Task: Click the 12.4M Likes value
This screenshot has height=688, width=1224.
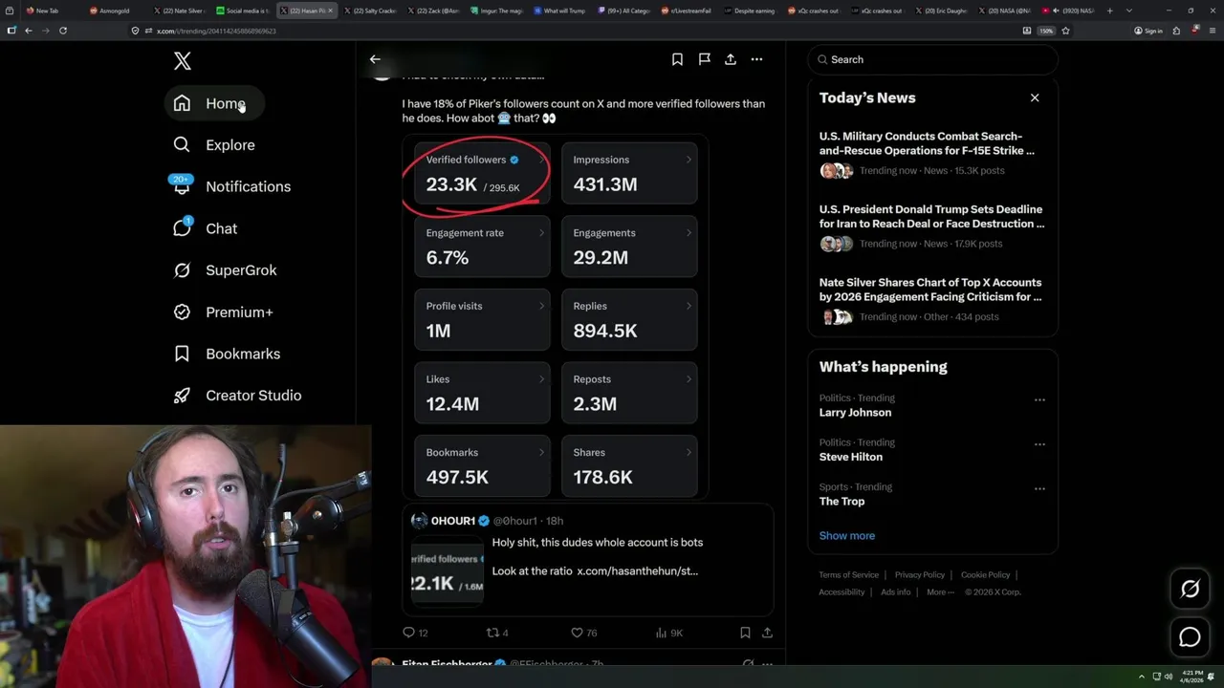Action: coord(452,404)
